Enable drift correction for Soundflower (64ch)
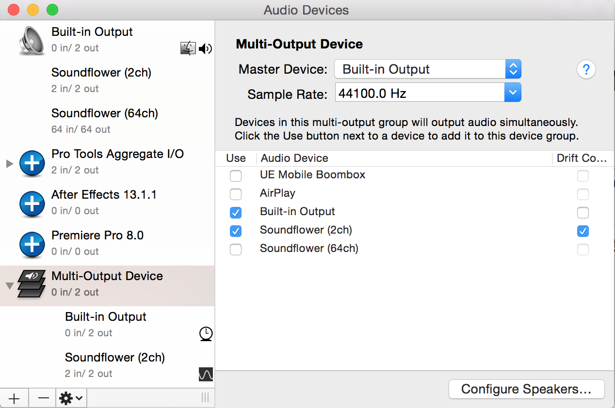This screenshot has width=615, height=408. tap(583, 250)
